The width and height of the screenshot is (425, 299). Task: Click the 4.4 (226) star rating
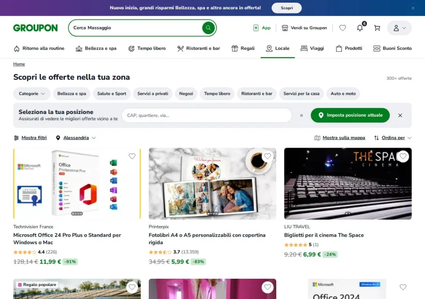pyautogui.click(x=35, y=252)
